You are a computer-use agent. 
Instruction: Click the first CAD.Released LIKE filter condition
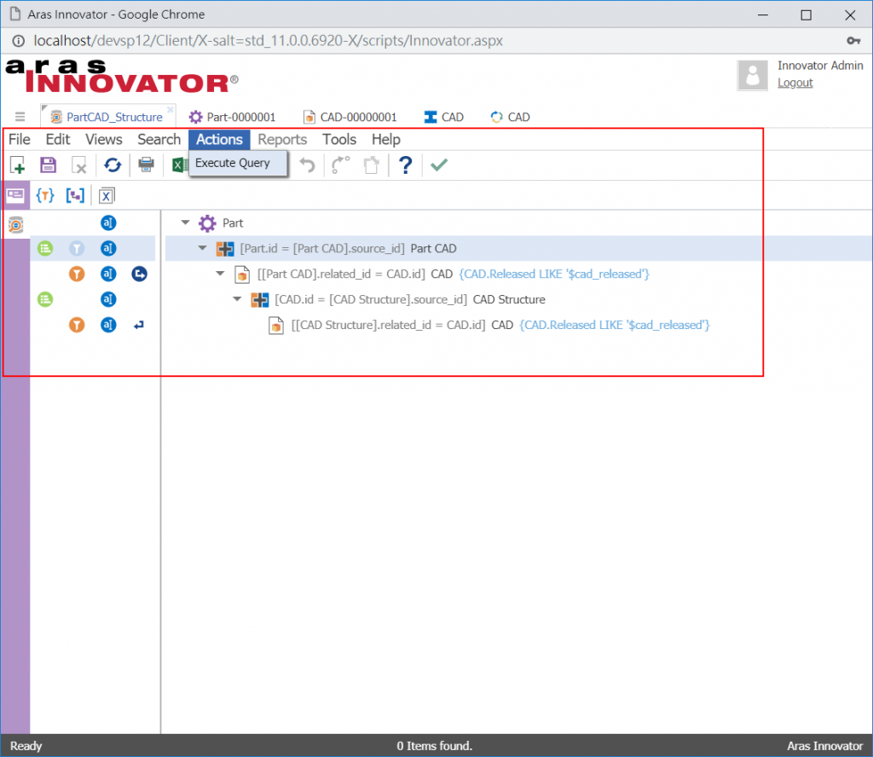[554, 274]
